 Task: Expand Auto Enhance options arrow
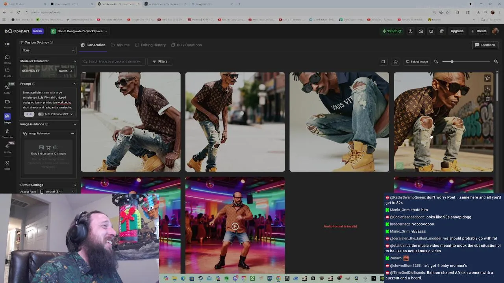71,114
